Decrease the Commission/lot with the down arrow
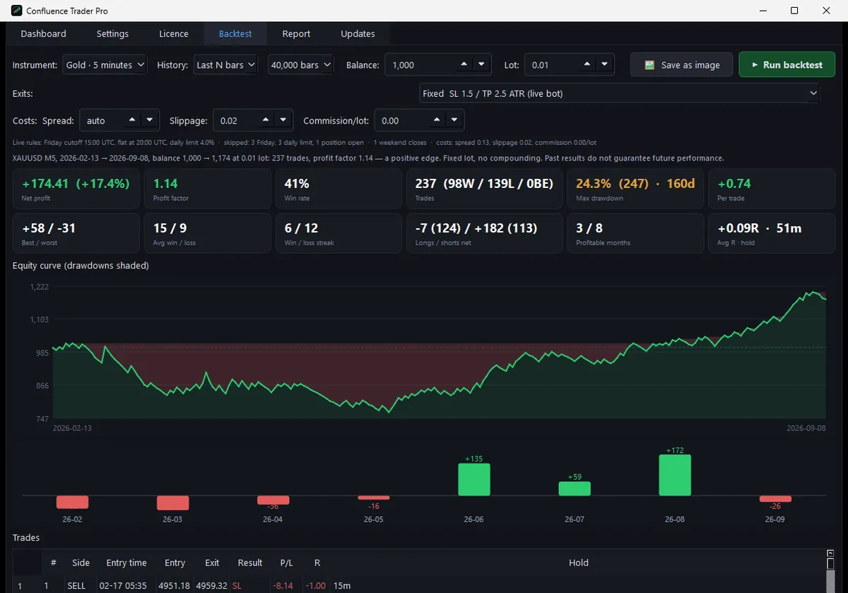Image resolution: width=848 pixels, height=593 pixels. [x=454, y=120]
